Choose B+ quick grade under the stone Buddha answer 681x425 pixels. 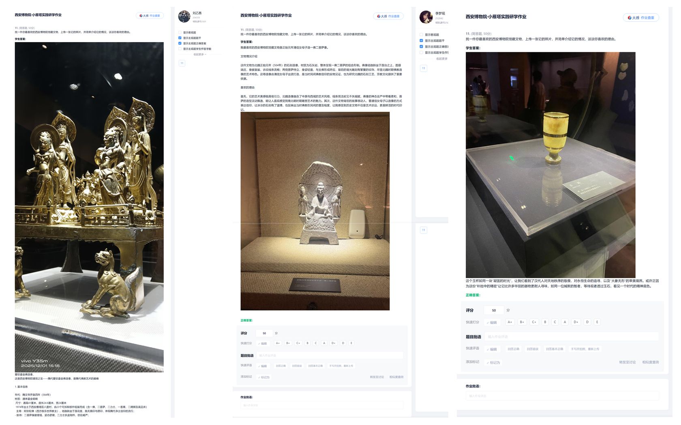[288, 343]
